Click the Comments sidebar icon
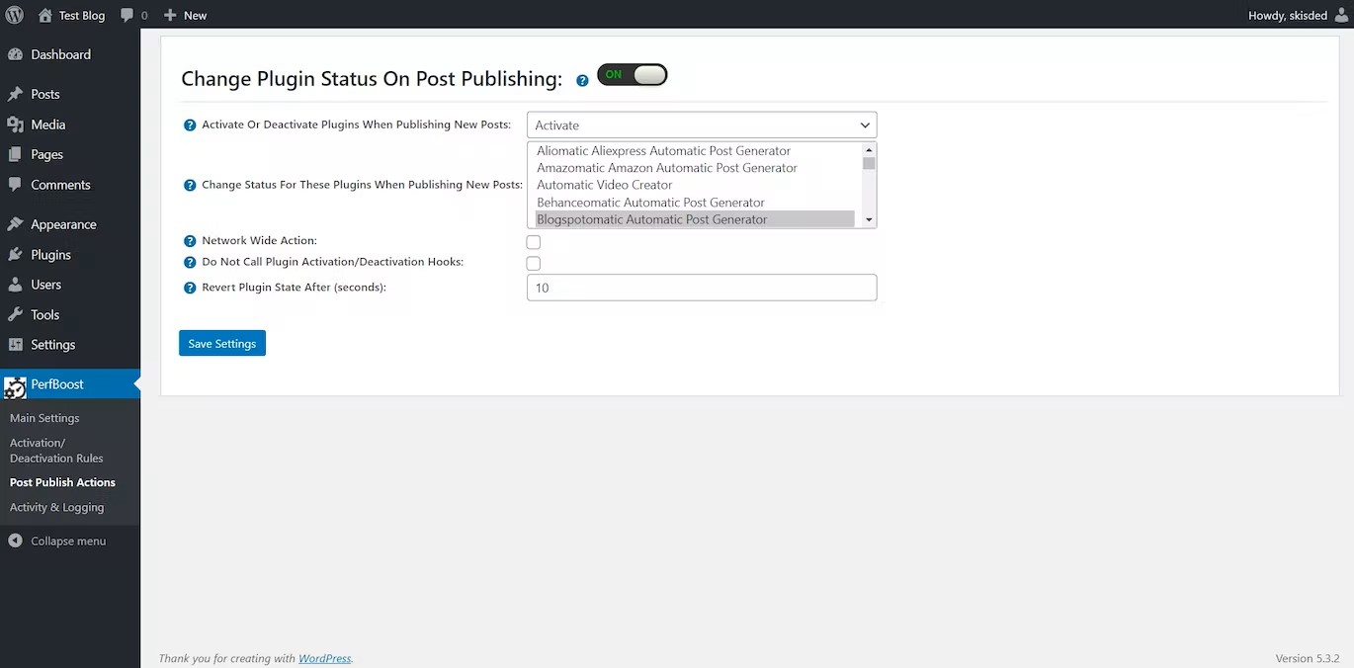The height and width of the screenshot is (668, 1354). (x=15, y=185)
